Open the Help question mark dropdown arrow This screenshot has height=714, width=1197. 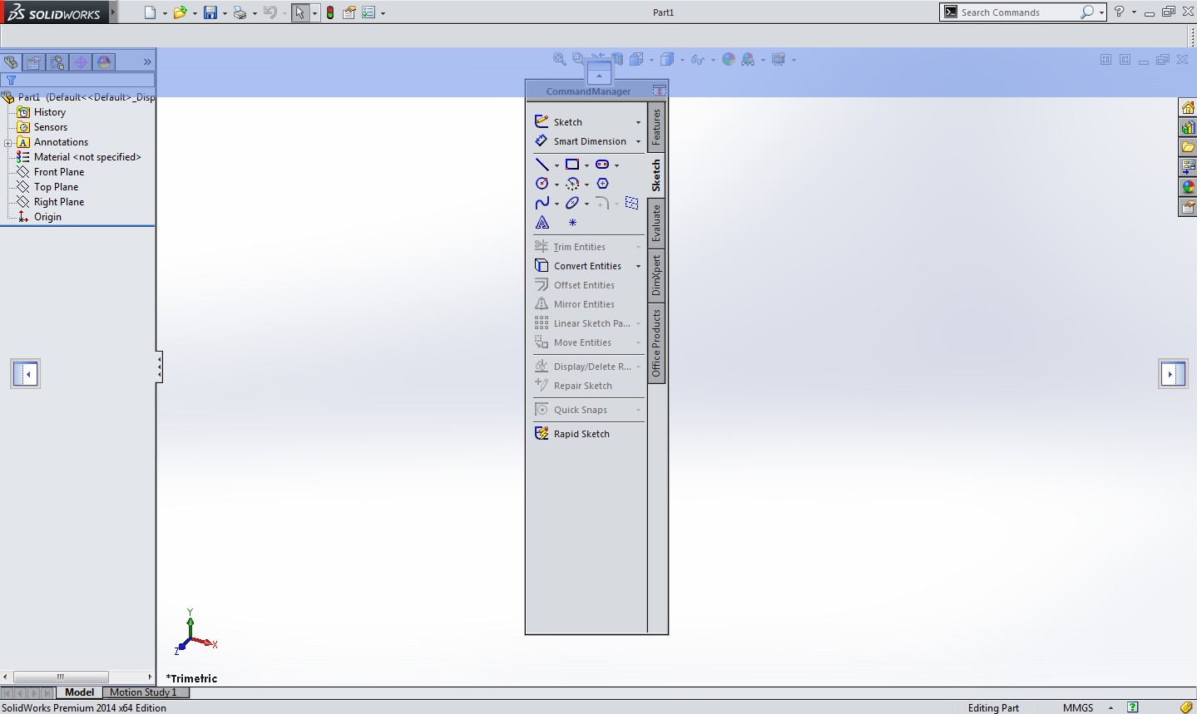(1134, 12)
